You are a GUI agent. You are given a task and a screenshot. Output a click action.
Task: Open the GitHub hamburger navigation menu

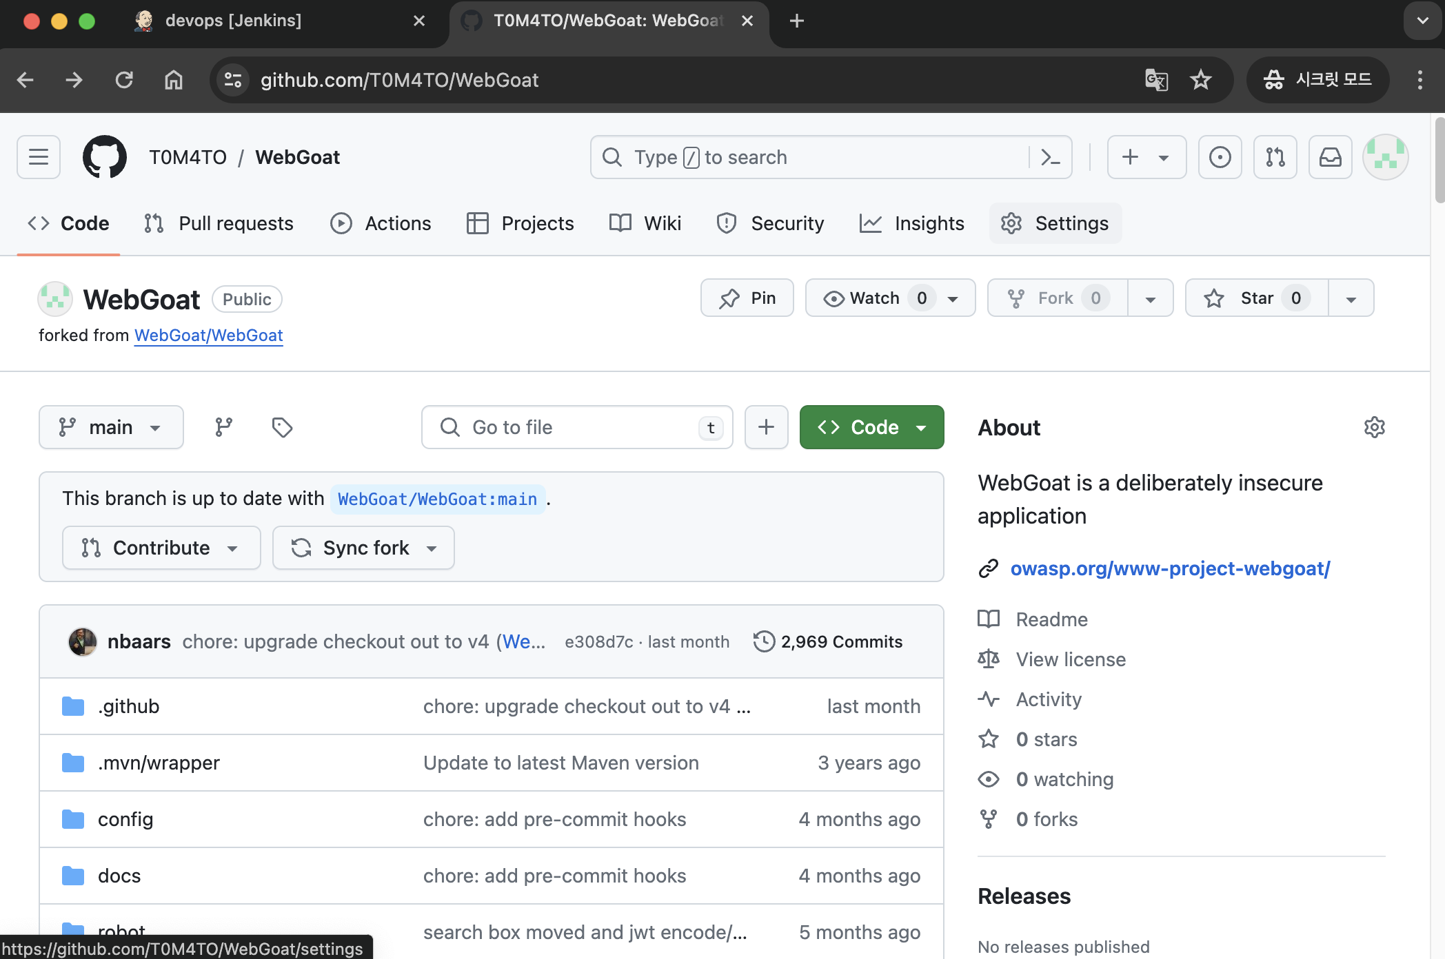[39, 157]
